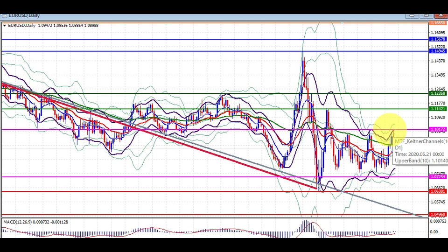Click the MTF_KeltnerChannels tooltip title
This screenshot has width=448, height=252.
point(421,141)
